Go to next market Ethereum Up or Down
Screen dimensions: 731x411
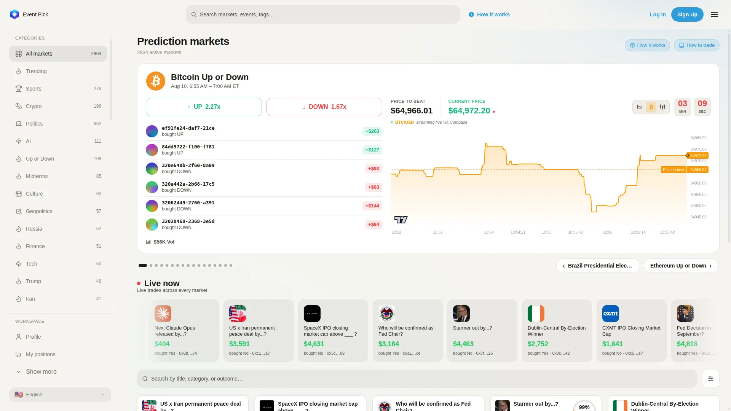pyautogui.click(x=681, y=266)
